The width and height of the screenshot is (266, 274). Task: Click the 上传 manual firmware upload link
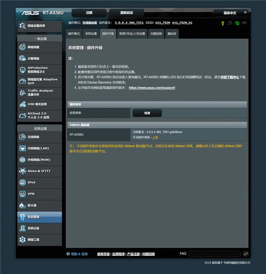(x=155, y=137)
